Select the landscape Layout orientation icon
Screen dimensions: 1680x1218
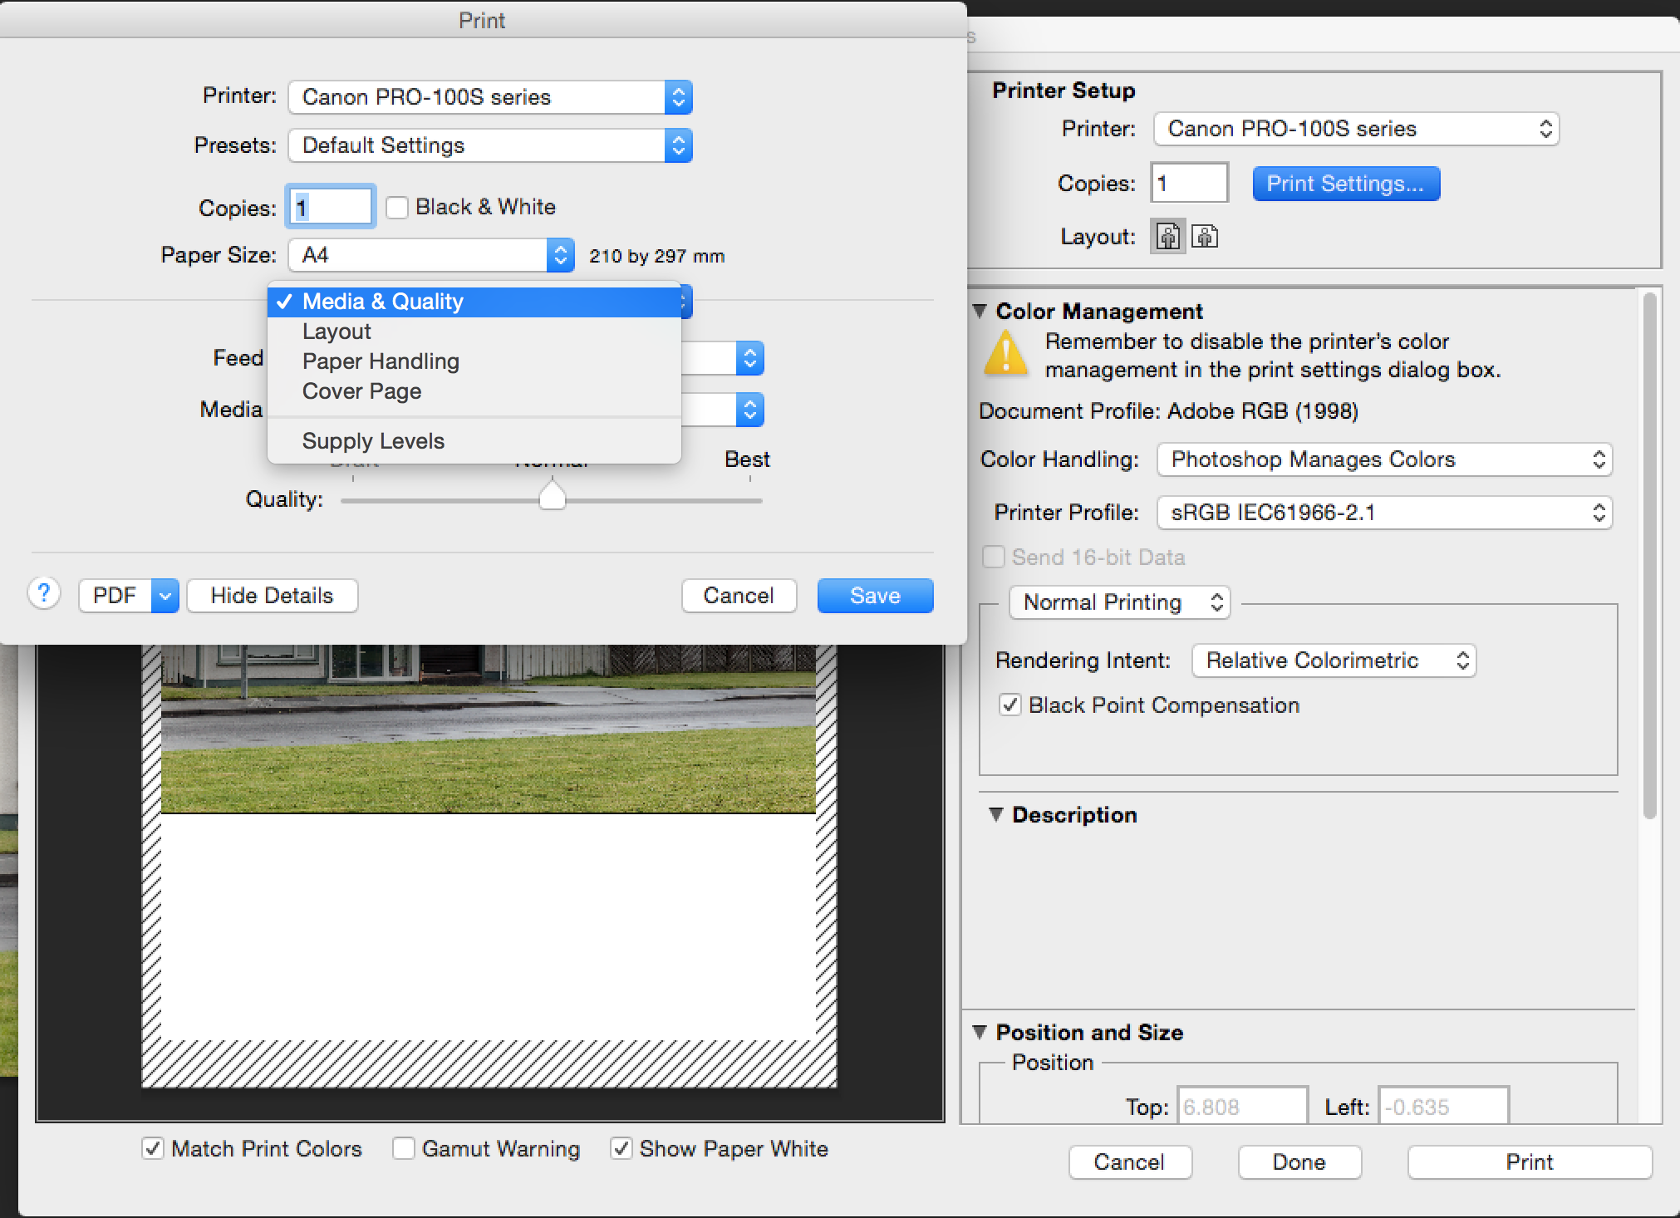[1205, 237]
